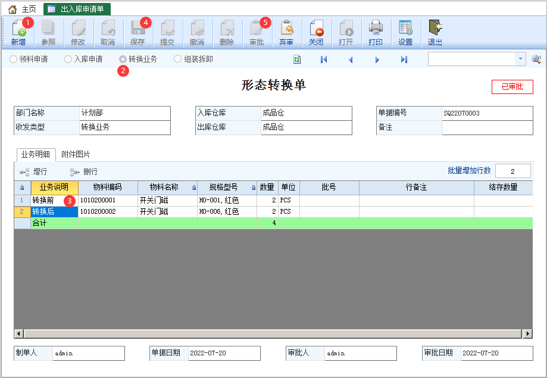Jump to the first record
The width and height of the screenshot is (547, 378).
click(x=324, y=60)
